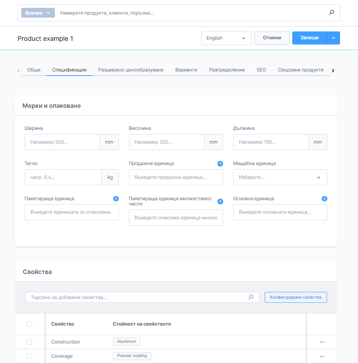
Task: Click help icon next to Продажна единица
Action: pos(220,164)
